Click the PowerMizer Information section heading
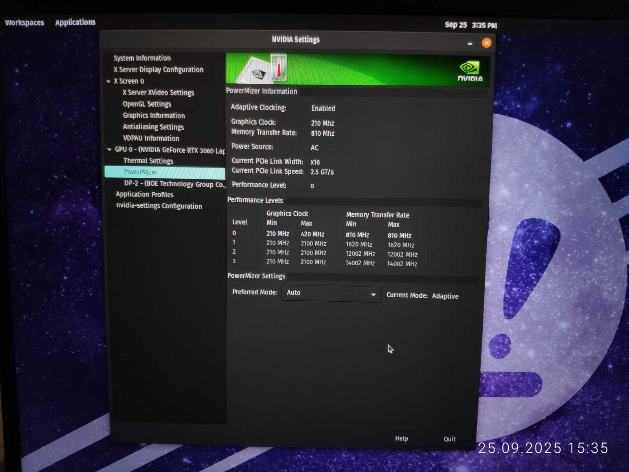This screenshot has height=472, width=629. coord(261,91)
